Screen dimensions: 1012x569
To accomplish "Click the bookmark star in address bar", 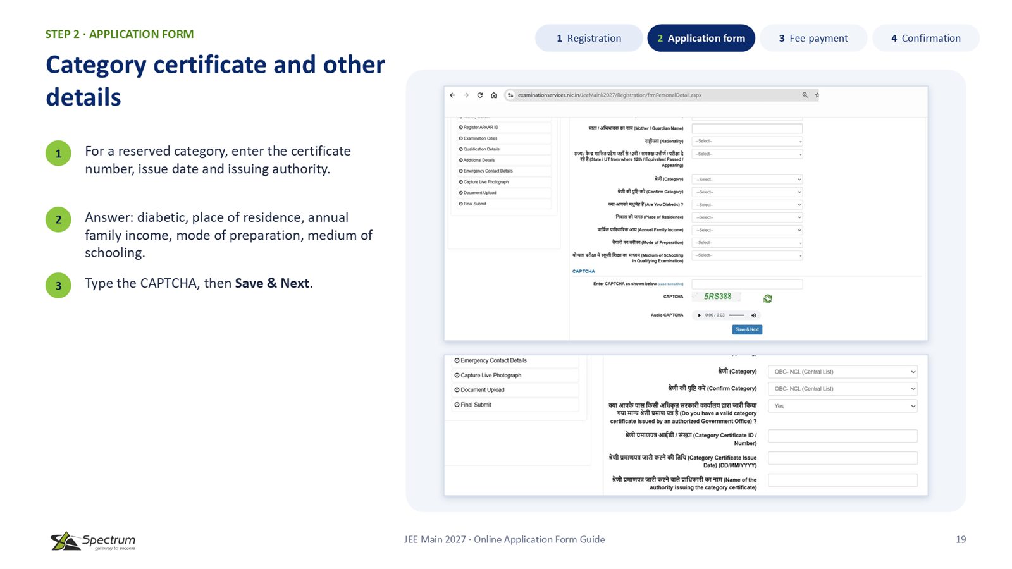I will click(x=817, y=95).
